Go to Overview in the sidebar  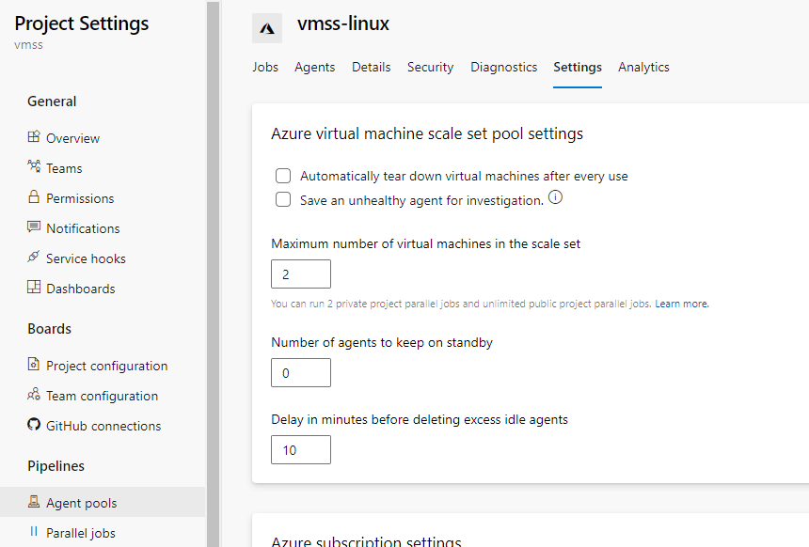(x=72, y=138)
